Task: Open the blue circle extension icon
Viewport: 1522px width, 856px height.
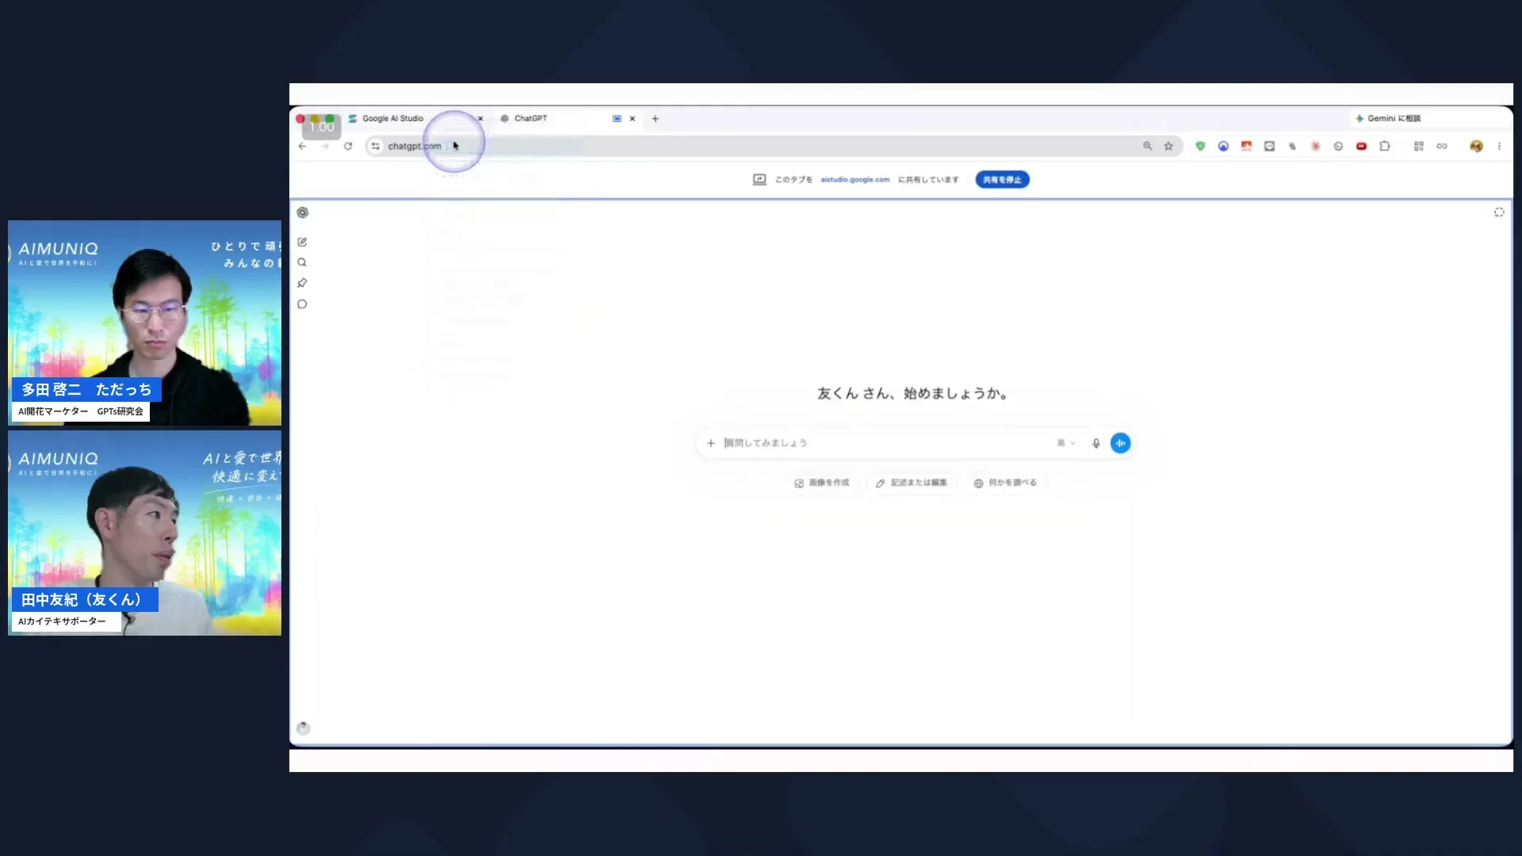Action: [x=1223, y=146]
